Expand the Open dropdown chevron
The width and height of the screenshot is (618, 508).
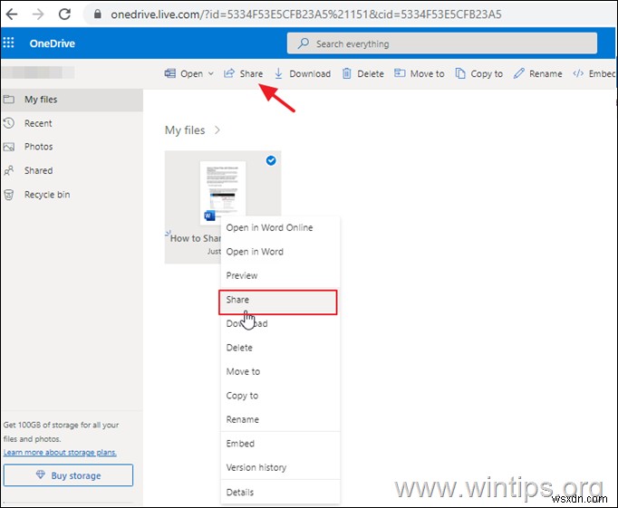211,73
